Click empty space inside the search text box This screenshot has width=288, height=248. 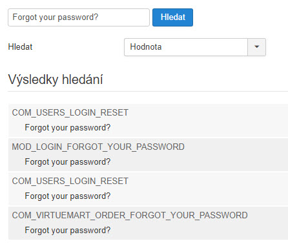124,17
